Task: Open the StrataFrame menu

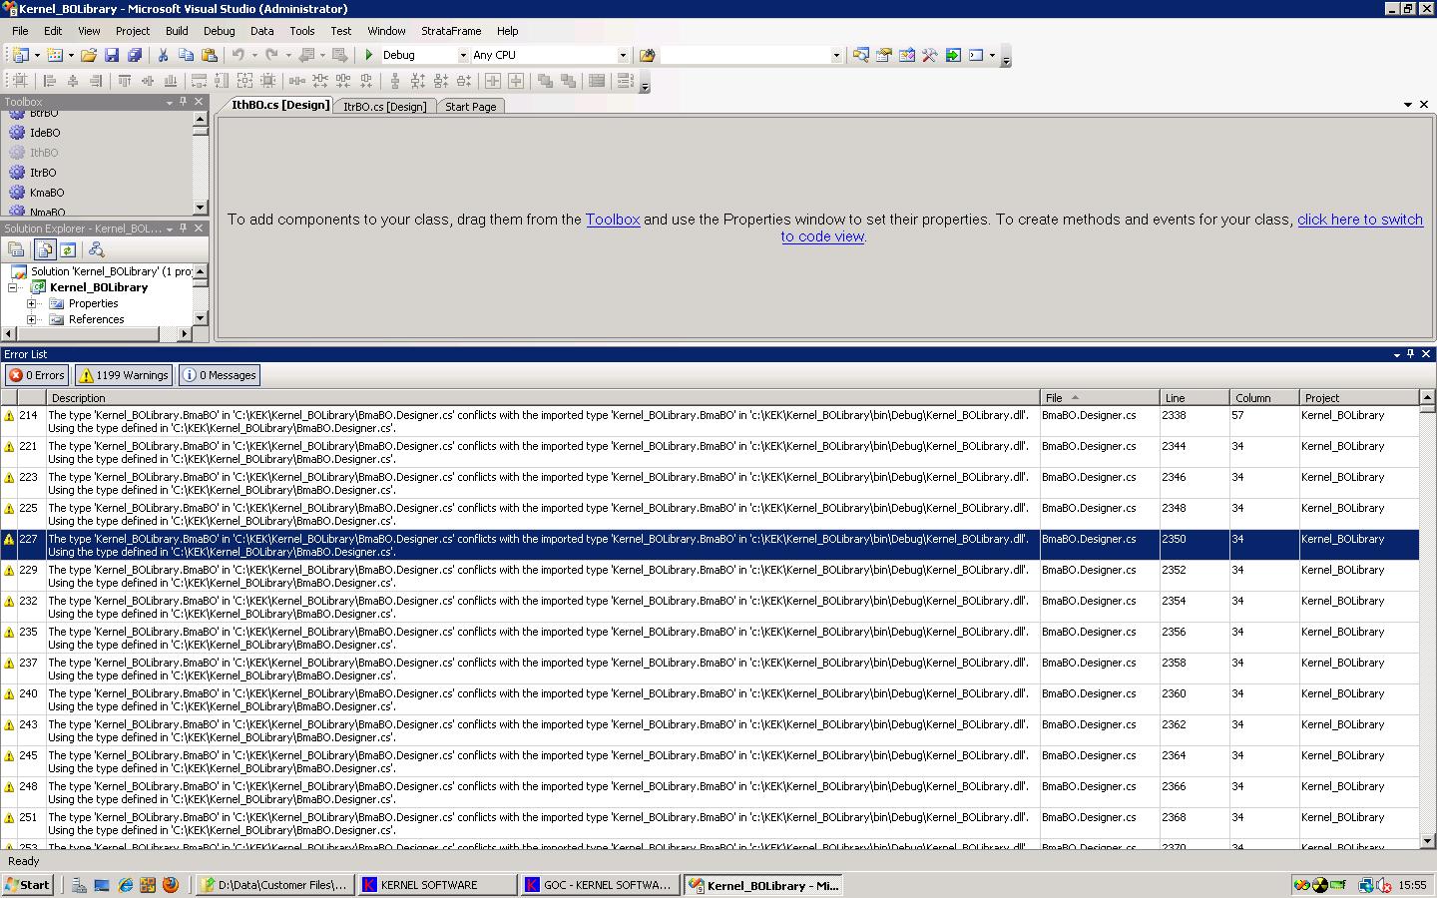Action: click(450, 31)
